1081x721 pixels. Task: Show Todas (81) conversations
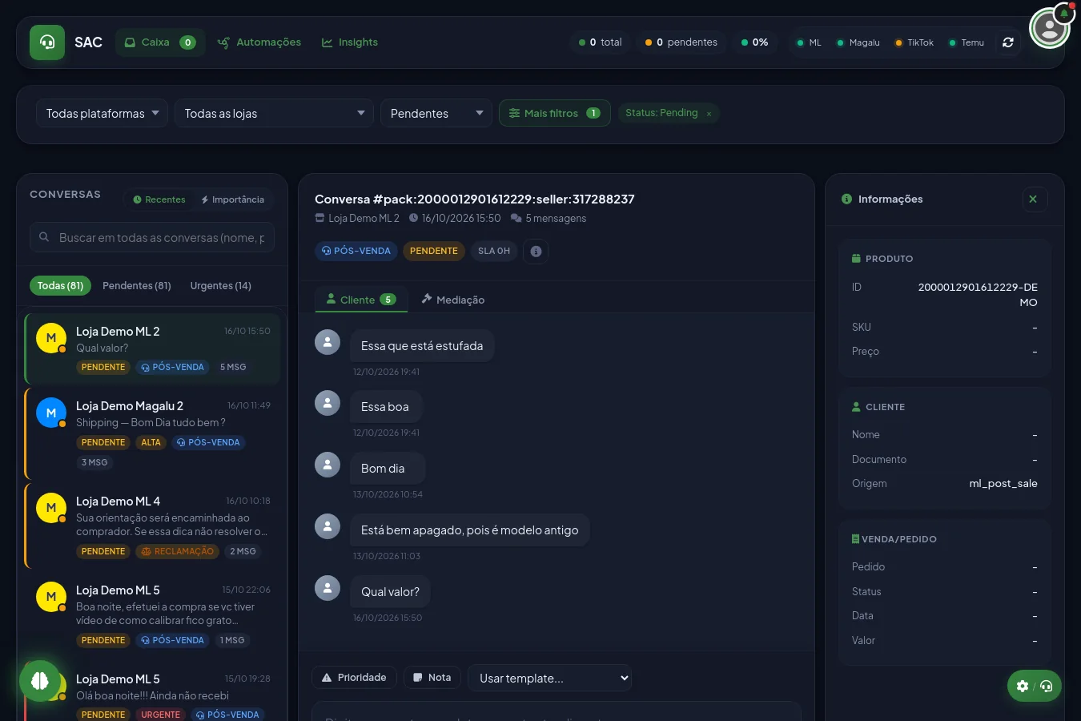(x=60, y=285)
